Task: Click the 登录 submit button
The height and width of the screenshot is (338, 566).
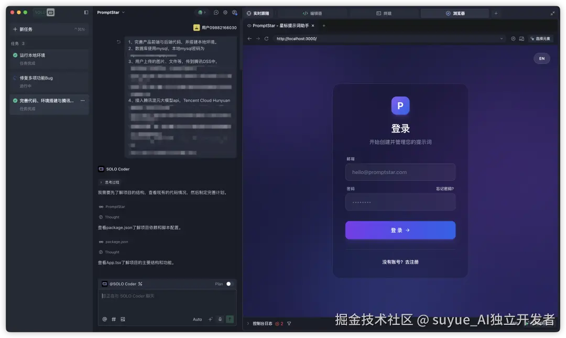Action: (x=400, y=230)
